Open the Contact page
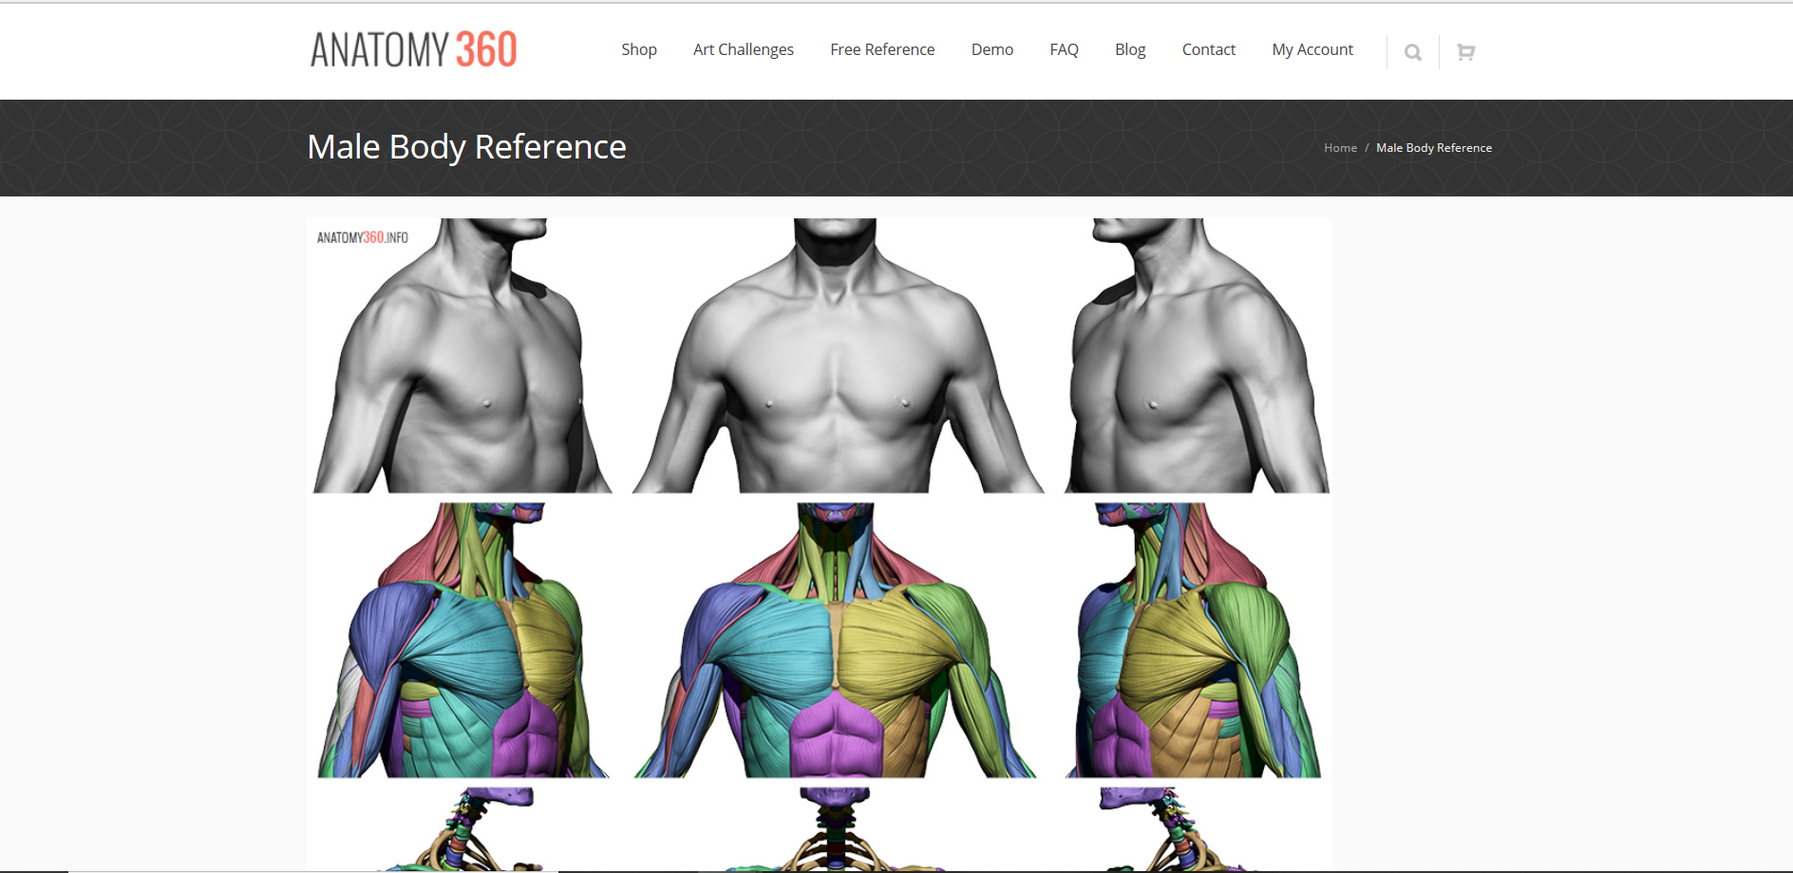The height and width of the screenshot is (873, 1793). click(x=1209, y=49)
